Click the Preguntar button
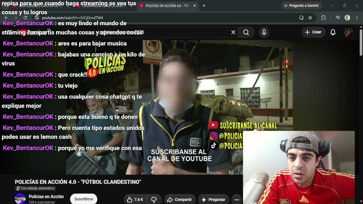The image size is (363, 204). [x=213, y=199]
